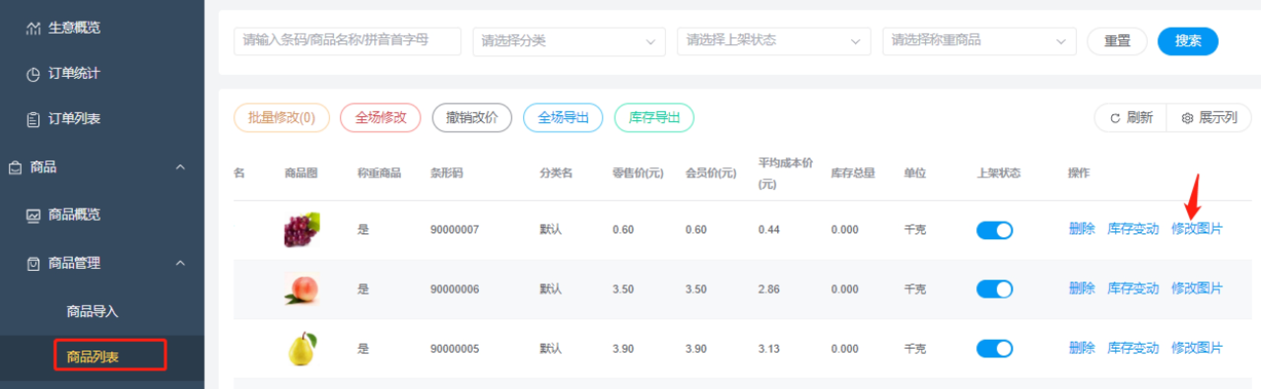Open the 请选择上架状态 dropdown
The image size is (1261, 389).
coord(773,41)
